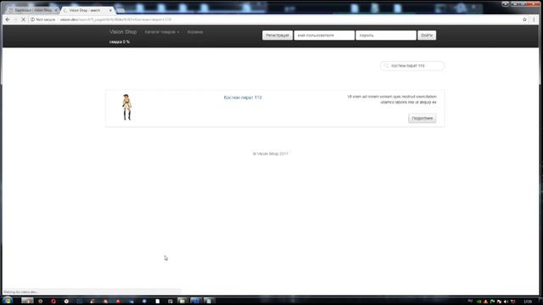
Task: Open the Not secure site info icon
Action: click(32, 19)
